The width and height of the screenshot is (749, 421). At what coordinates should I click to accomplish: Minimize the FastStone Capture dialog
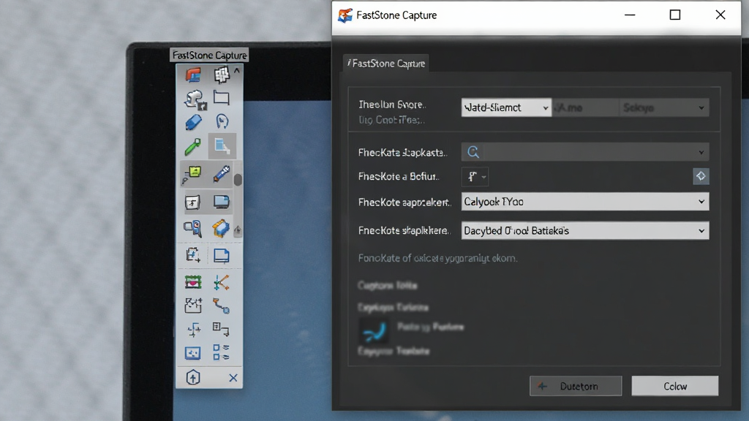pyautogui.click(x=630, y=15)
